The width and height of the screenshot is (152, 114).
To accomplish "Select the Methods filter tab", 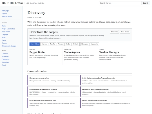I will (76, 44).
